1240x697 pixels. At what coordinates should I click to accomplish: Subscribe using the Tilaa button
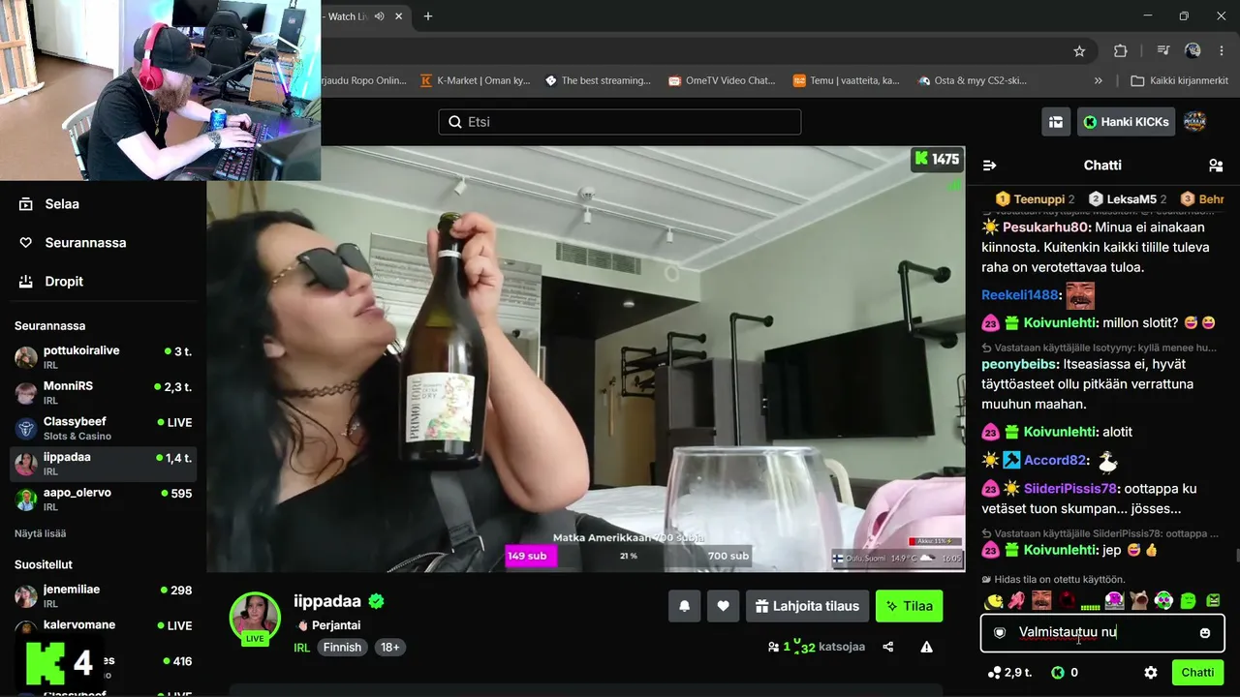coord(910,606)
